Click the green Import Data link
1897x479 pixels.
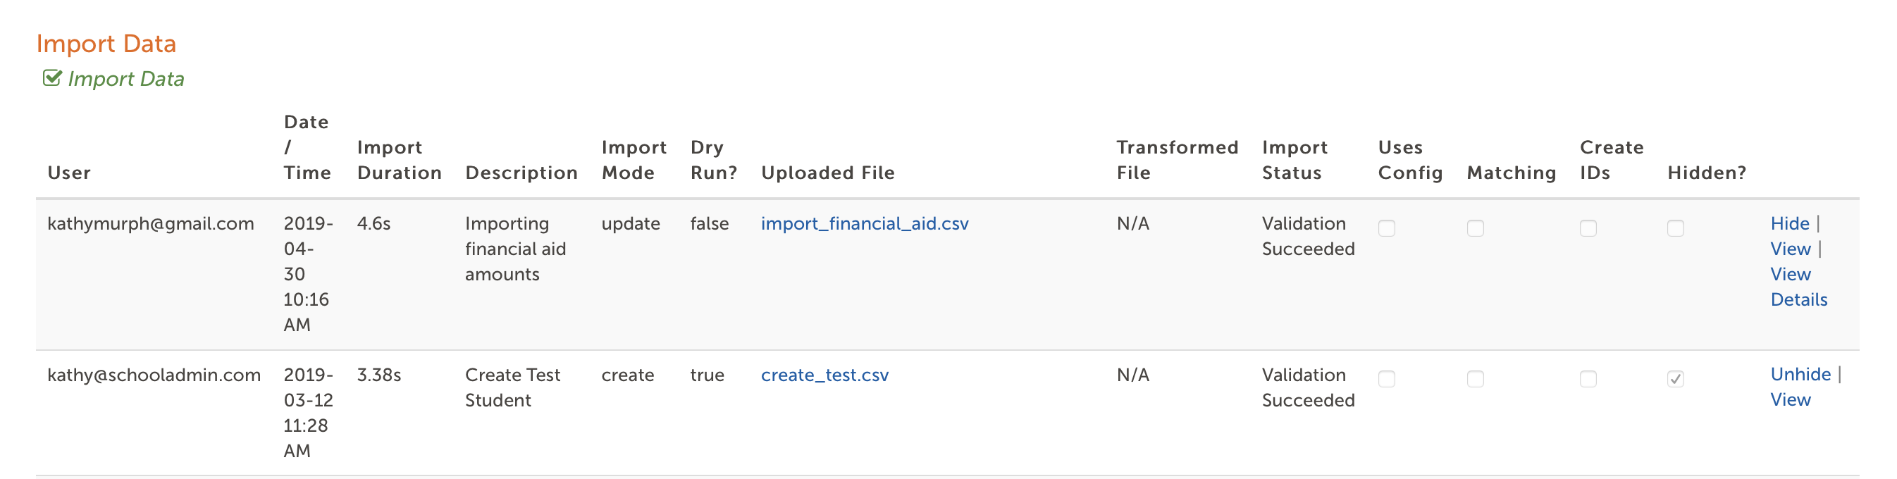pos(126,79)
